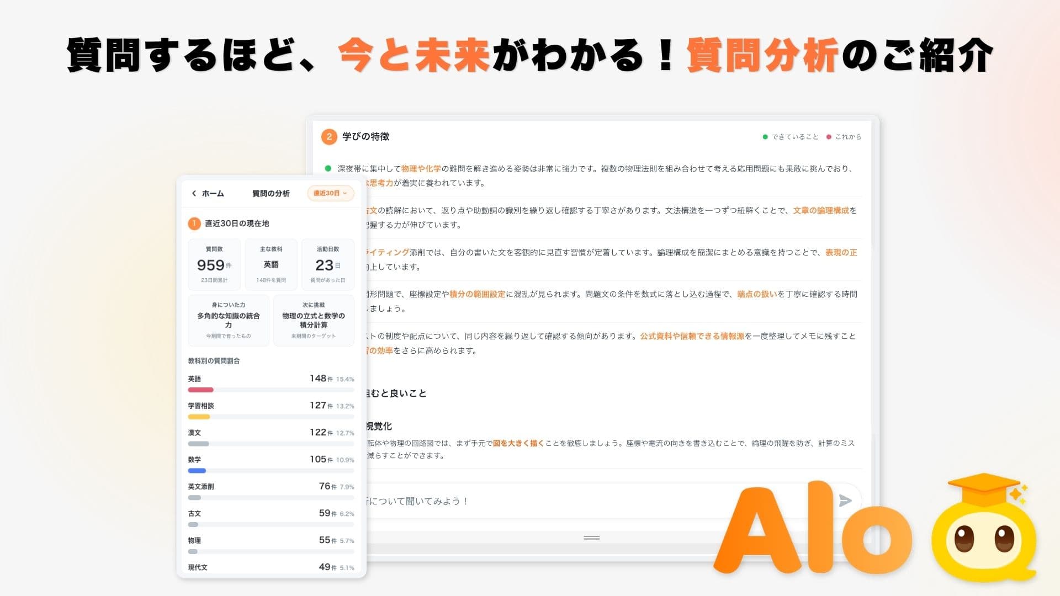Click the 学びの特徴 section heading
1060x596 pixels.
(365, 136)
